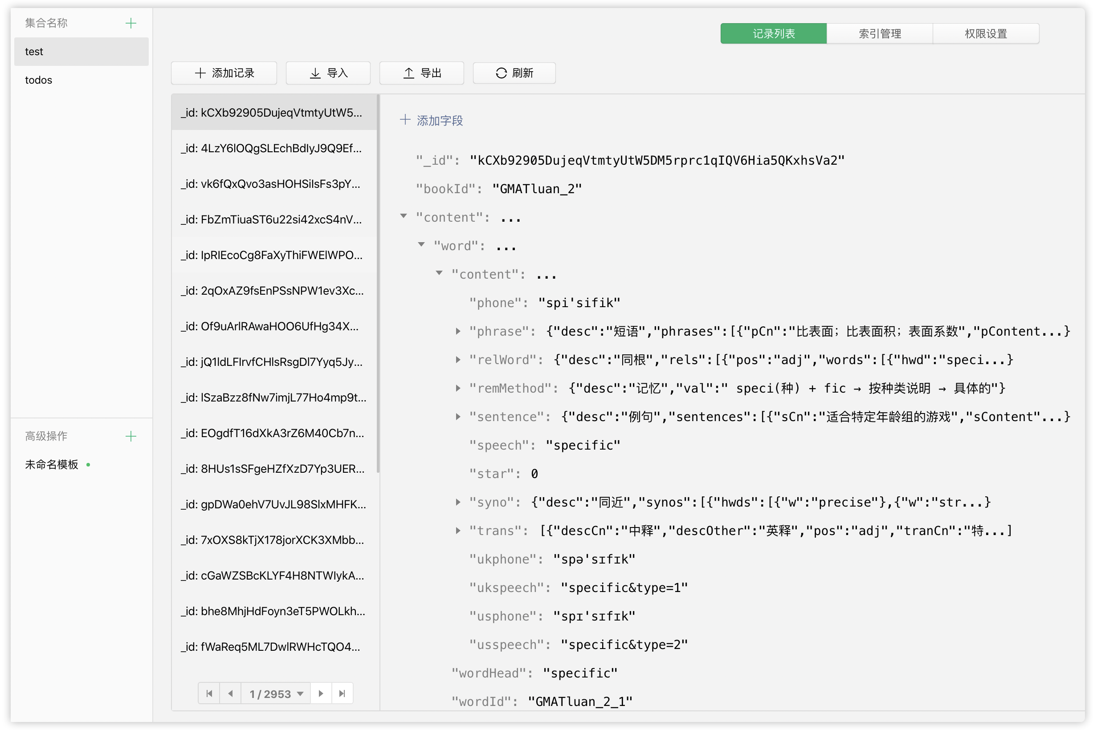Screen dimensions: 1093x730
Task: Jump to last page of records
Action: [x=343, y=693]
